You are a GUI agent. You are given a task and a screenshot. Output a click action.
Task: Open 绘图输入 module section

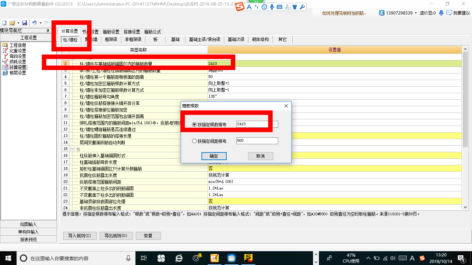coord(28,224)
